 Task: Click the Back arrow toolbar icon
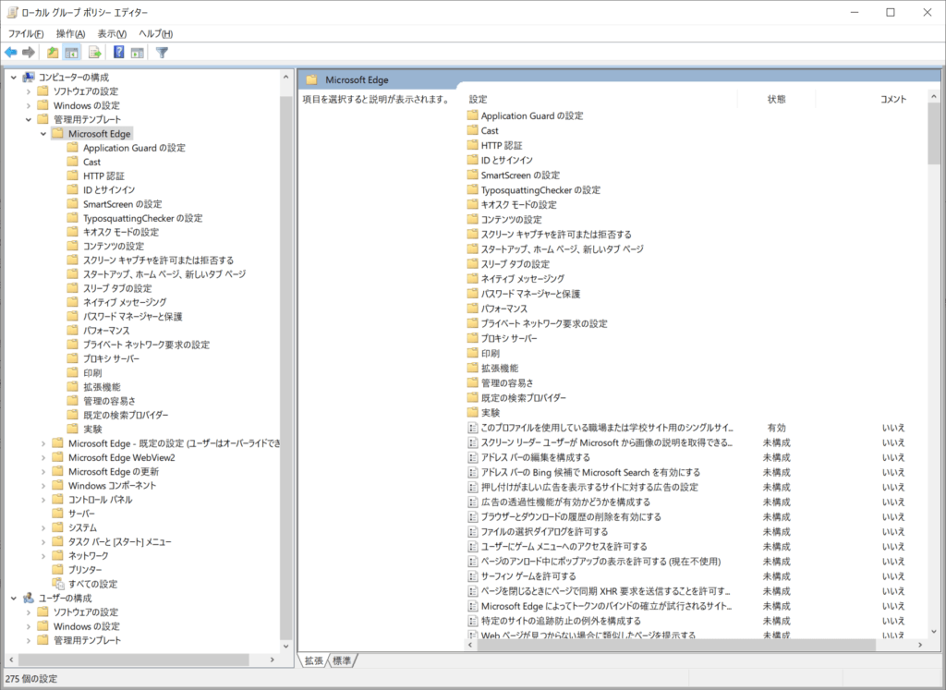[x=11, y=53]
